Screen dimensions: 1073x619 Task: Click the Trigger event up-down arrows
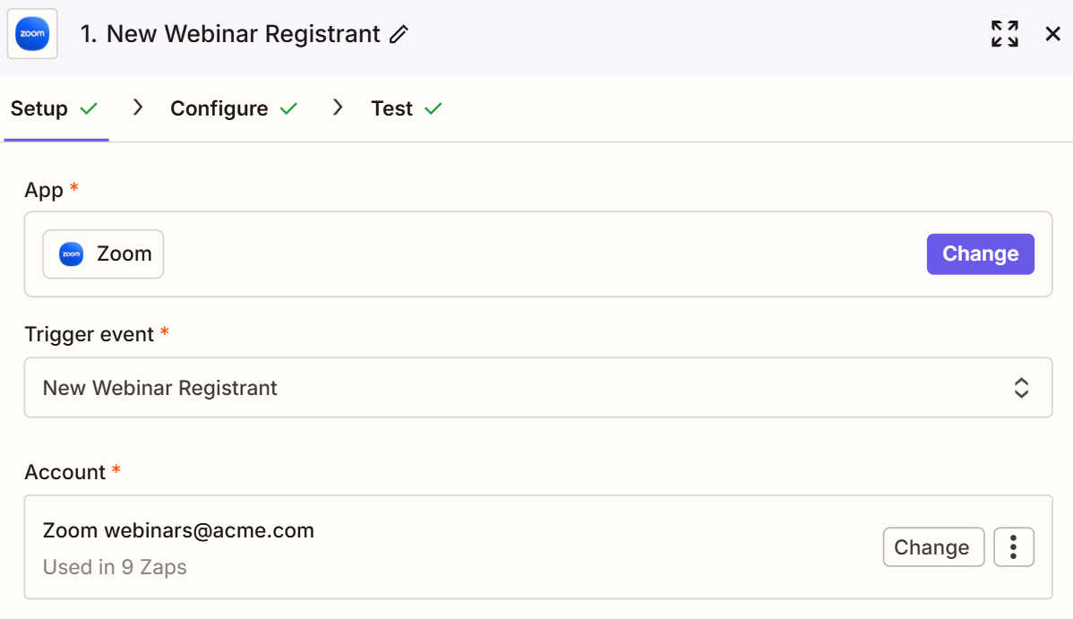pyautogui.click(x=1021, y=388)
